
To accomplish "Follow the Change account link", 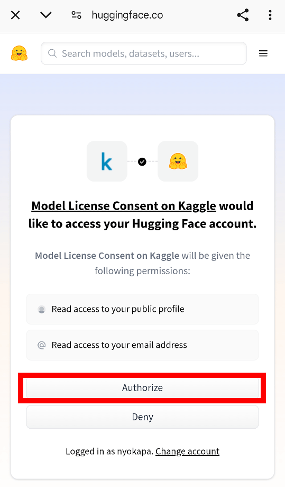I will pos(187,452).
